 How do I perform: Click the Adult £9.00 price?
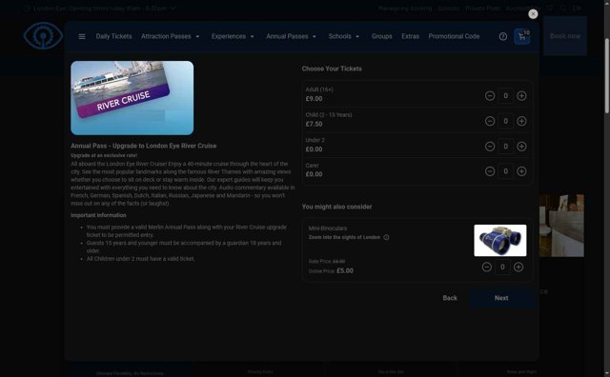314,99
